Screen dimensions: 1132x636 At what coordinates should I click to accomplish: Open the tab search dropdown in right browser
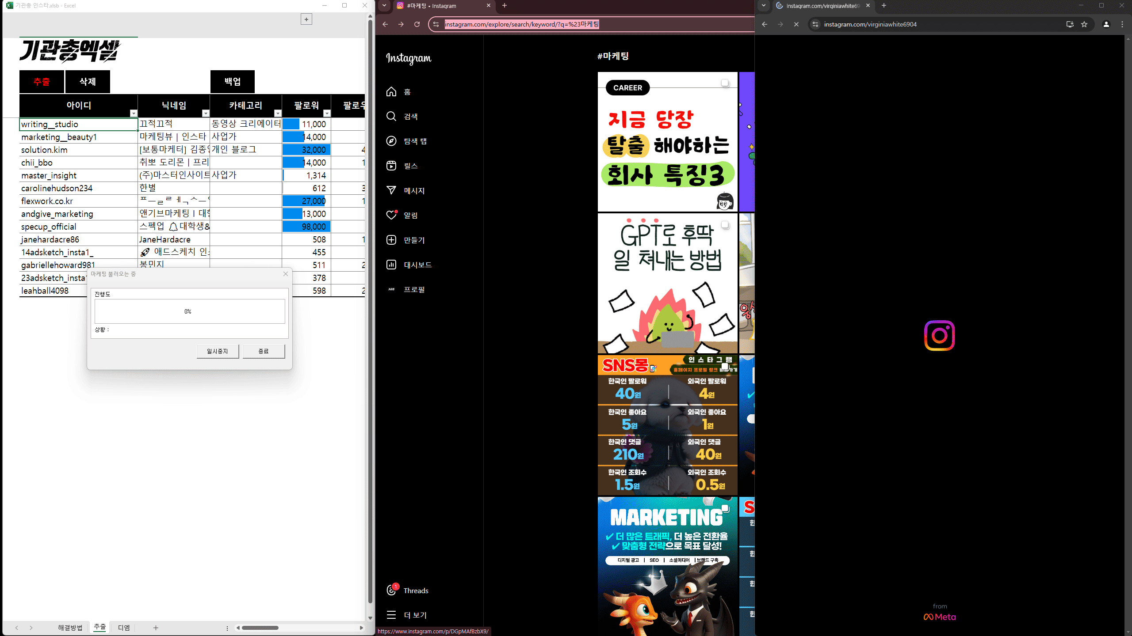pyautogui.click(x=764, y=6)
